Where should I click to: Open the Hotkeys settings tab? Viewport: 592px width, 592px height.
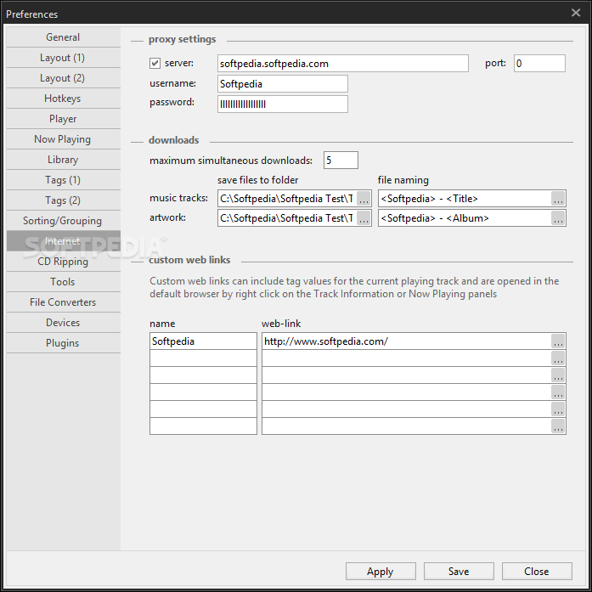pos(64,99)
